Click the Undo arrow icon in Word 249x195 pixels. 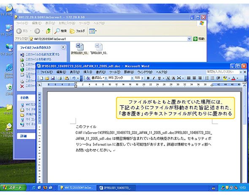(74, 78)
